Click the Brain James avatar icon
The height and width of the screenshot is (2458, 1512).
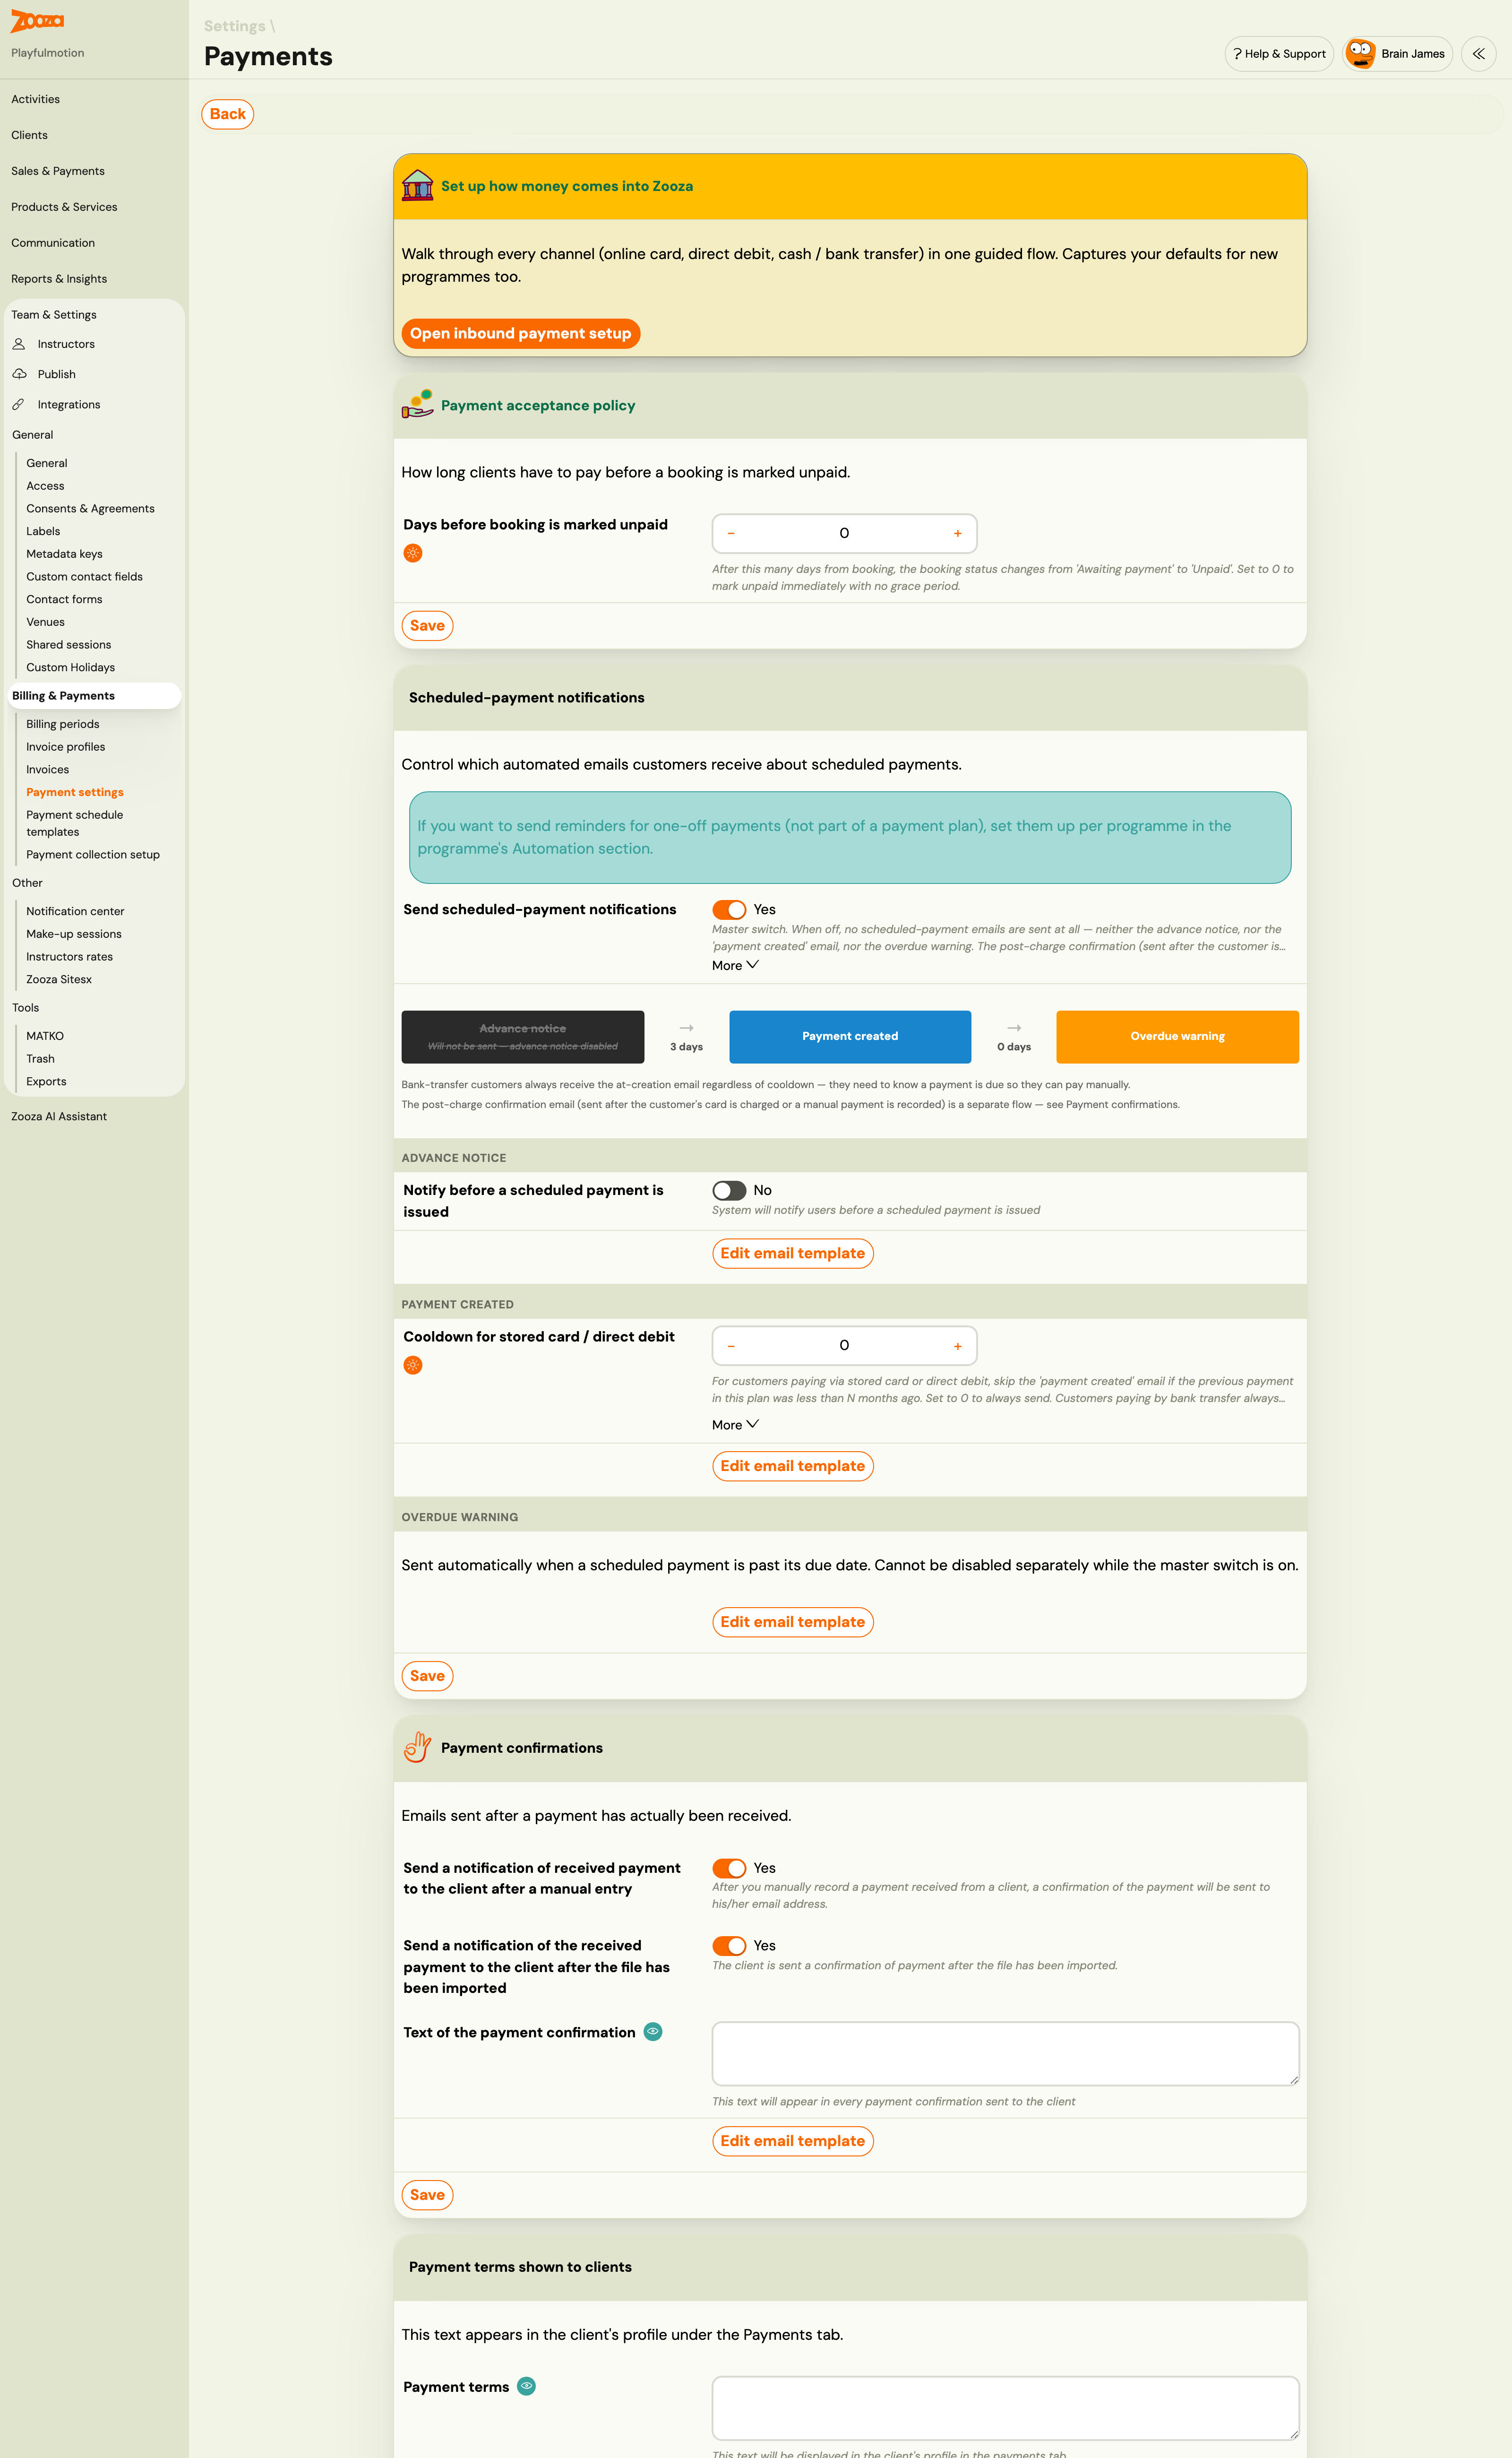point(1360,54)
